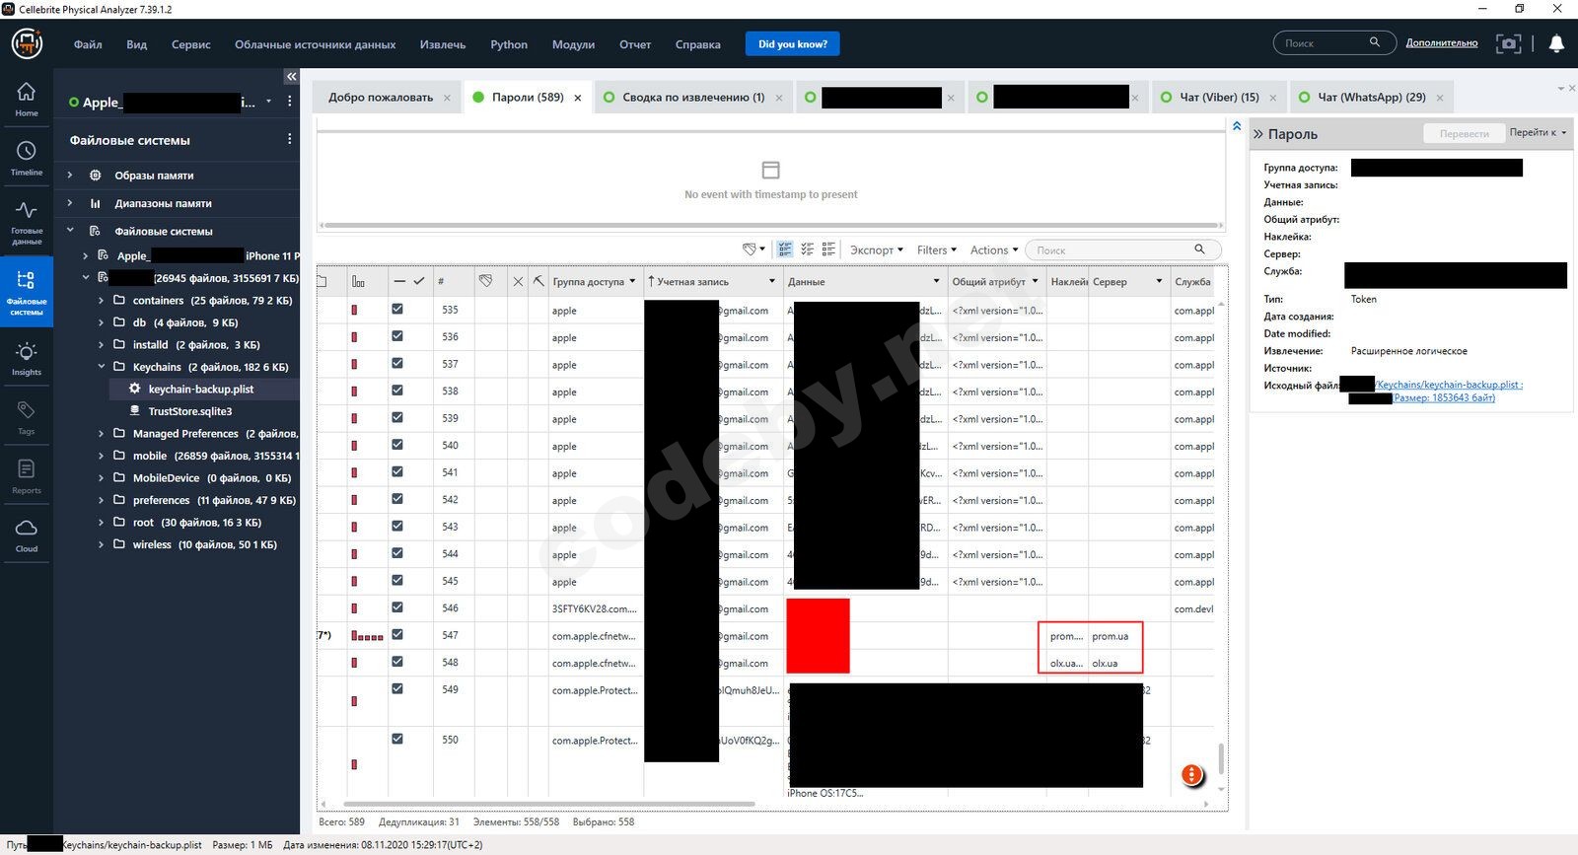Open the Insights section in sidebar

(27, 359)
